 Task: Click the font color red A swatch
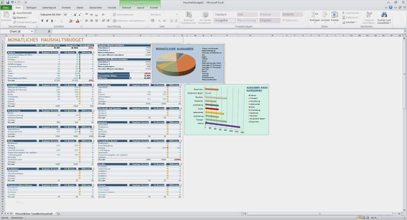point(78,21)
